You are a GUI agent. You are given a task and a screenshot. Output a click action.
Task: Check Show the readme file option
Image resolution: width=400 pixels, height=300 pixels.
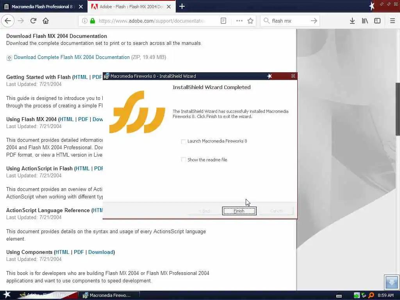(x=184, y=160)
